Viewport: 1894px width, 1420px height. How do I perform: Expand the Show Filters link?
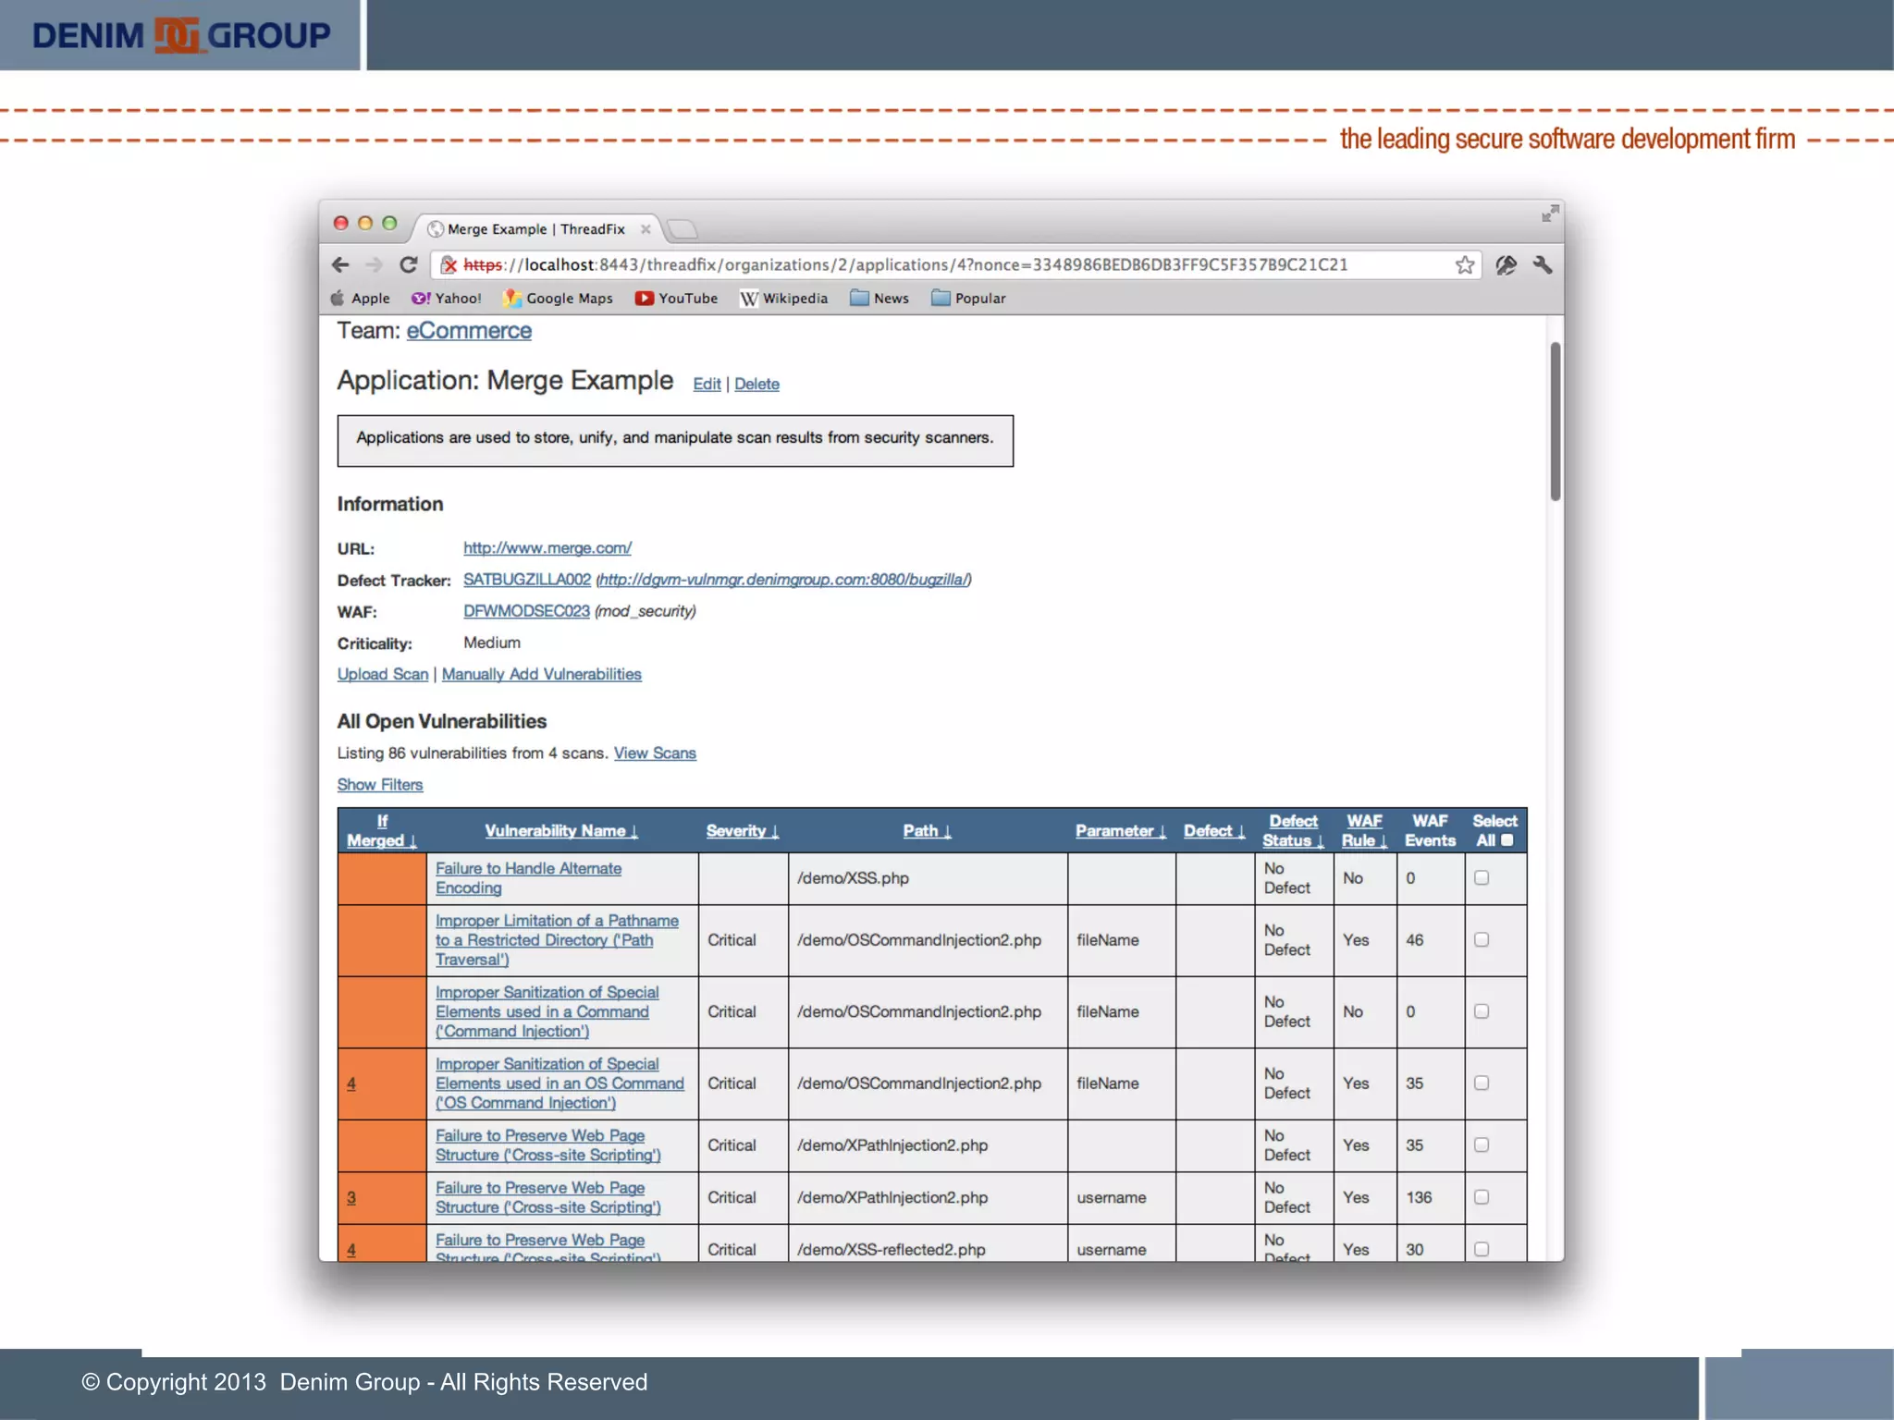pyautogui.click(x=379, y=785)
